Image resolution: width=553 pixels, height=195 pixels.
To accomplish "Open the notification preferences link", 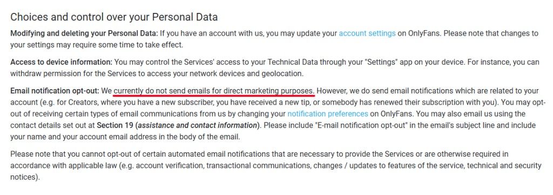I will 328,114.
